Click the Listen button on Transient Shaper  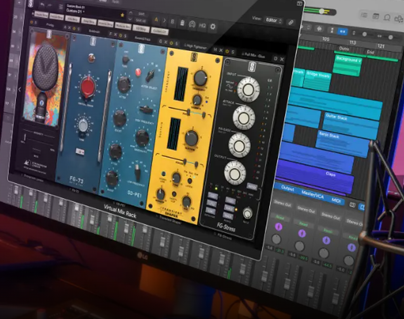point(189,181)
